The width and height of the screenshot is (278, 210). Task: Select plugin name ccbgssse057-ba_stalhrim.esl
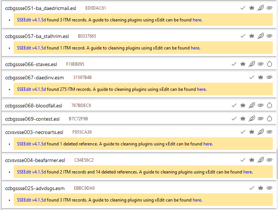pos(37,36)
